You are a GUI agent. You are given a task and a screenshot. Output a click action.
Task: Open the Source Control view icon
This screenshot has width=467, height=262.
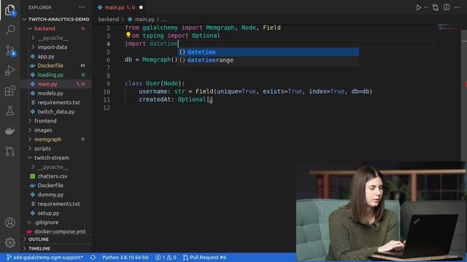10,50
